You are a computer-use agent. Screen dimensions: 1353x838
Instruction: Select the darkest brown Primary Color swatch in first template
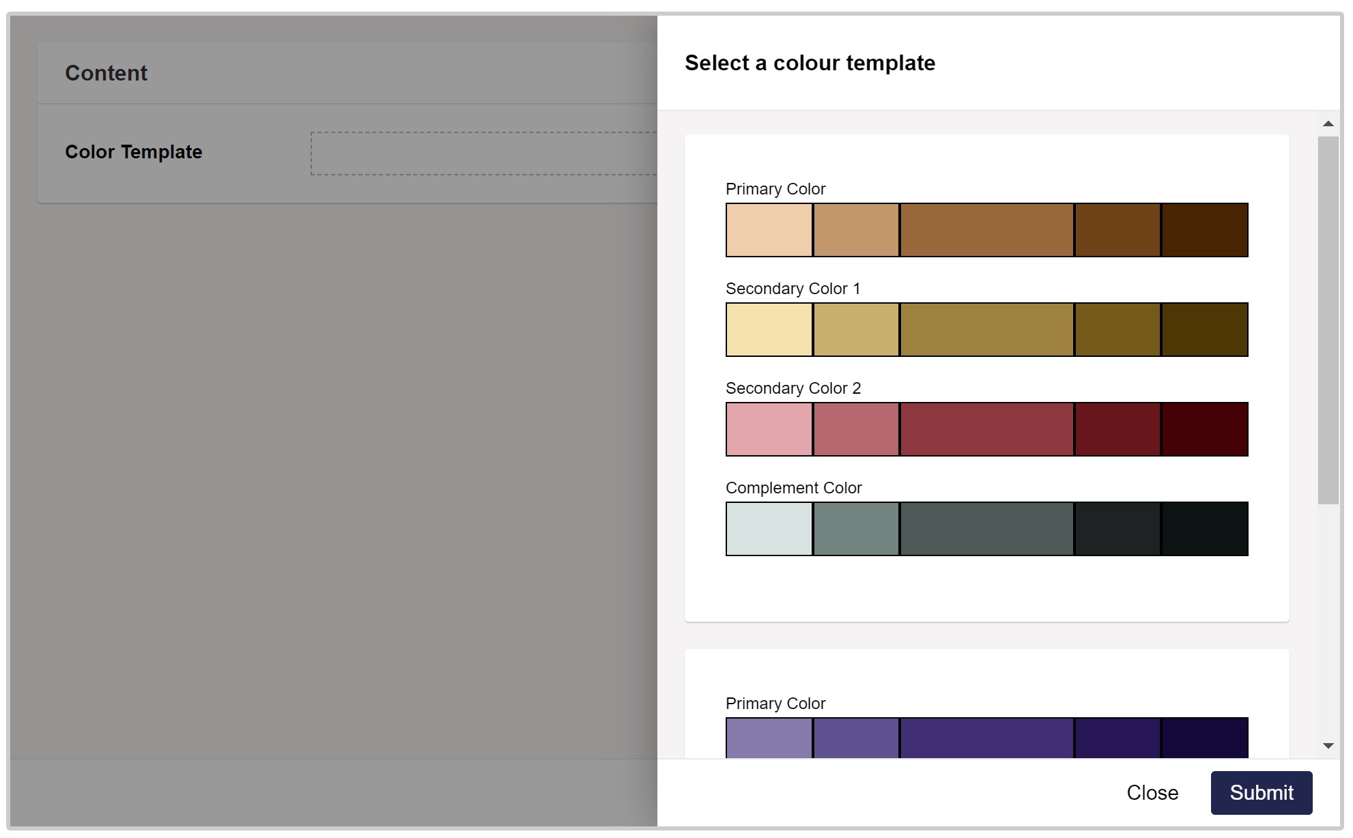point(1205,230)
